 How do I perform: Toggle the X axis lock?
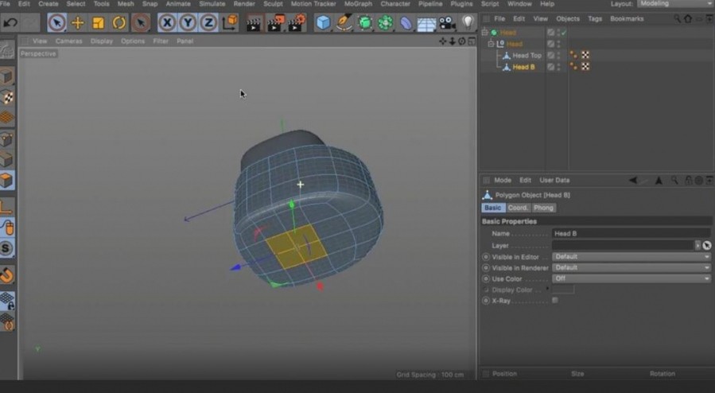(x=167, y=22)
